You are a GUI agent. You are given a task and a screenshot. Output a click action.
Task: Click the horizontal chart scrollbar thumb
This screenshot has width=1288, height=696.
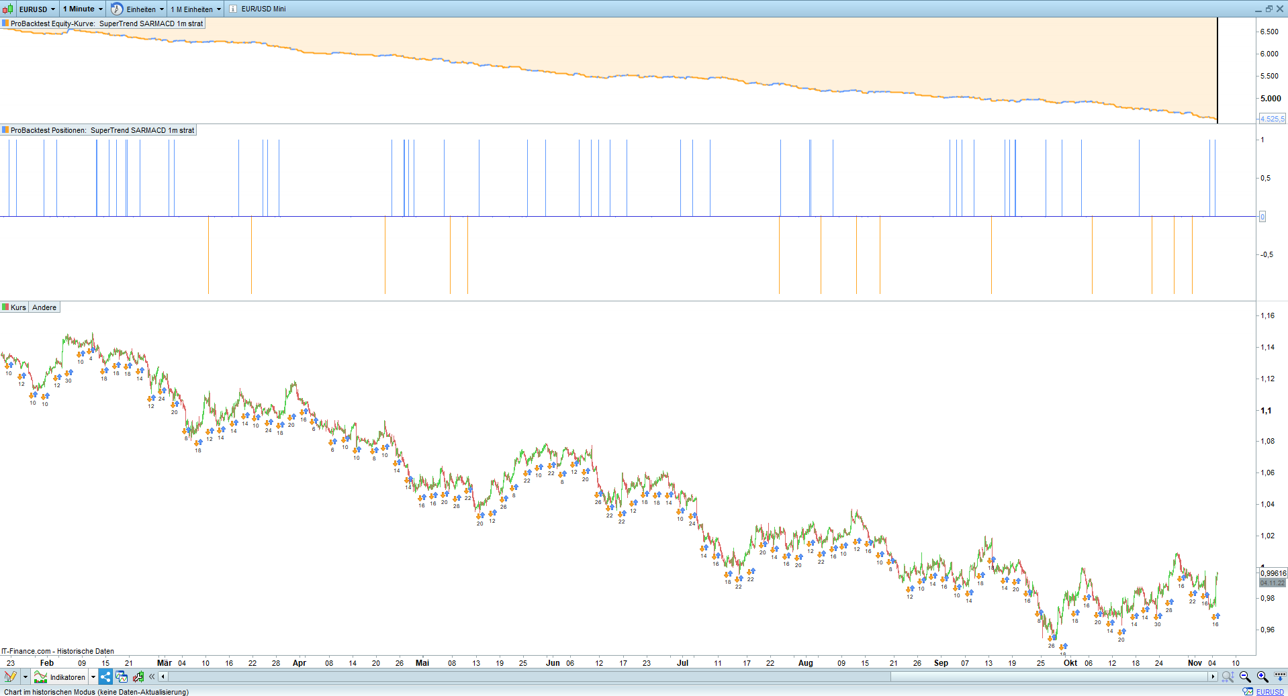[x=1049, y=677]
